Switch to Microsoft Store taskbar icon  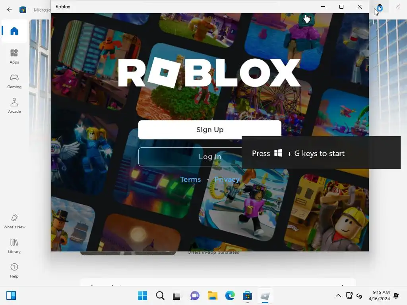tap(247, 295)
